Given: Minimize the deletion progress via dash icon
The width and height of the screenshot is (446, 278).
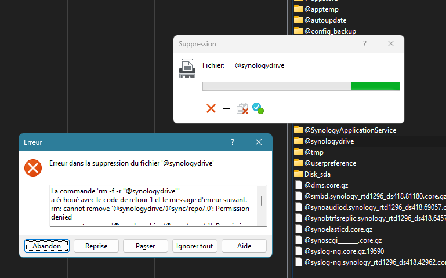Looking at the screenshot, I should tap(227, 108).
